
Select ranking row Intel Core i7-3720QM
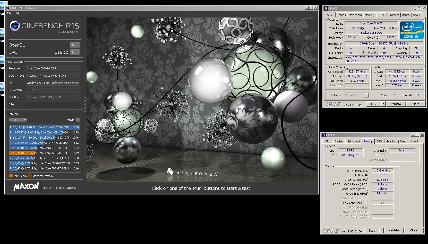click(x=44, y=158)
